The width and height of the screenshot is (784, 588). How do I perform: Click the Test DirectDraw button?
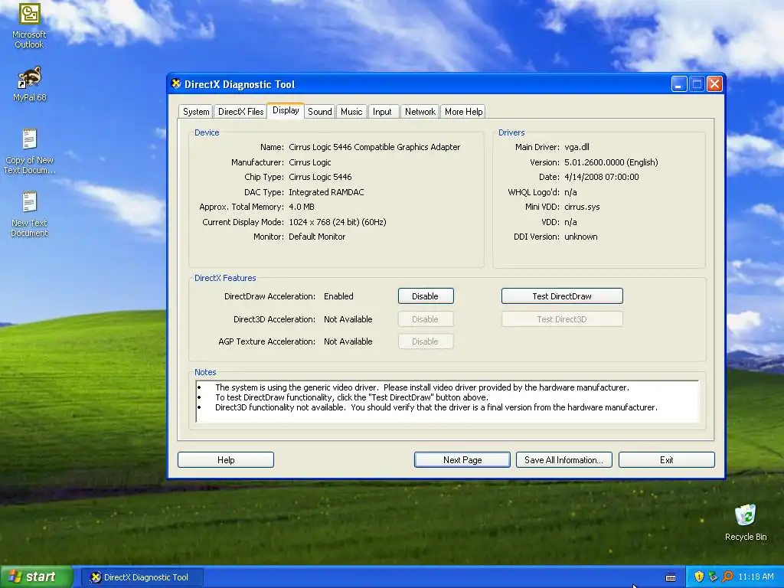click(562, 296)
